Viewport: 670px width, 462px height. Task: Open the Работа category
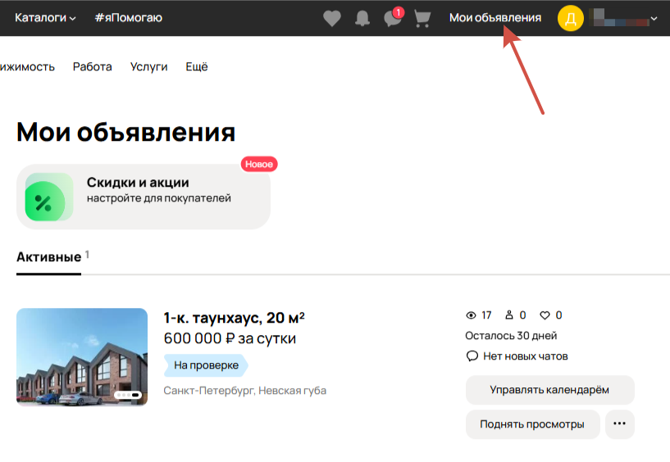(x=92, y=67)
